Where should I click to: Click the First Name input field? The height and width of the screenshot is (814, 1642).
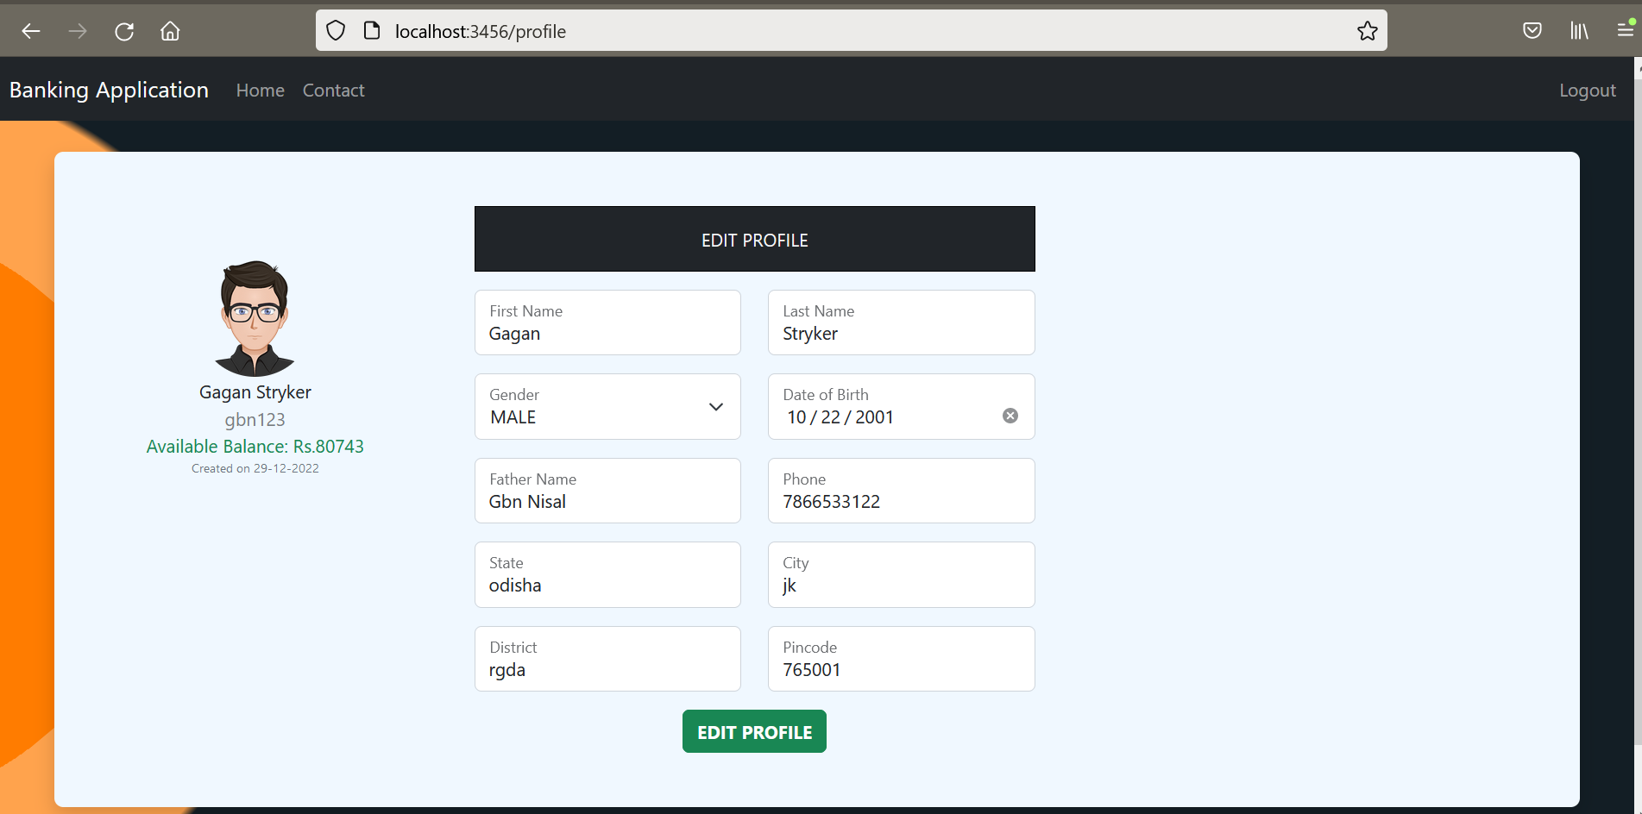607,334
